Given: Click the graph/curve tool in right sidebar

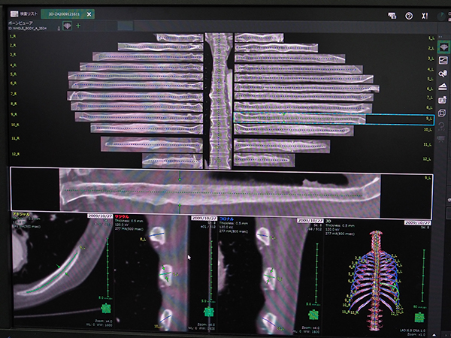Looking at the screenshot, I should click(x=443, y=60).
